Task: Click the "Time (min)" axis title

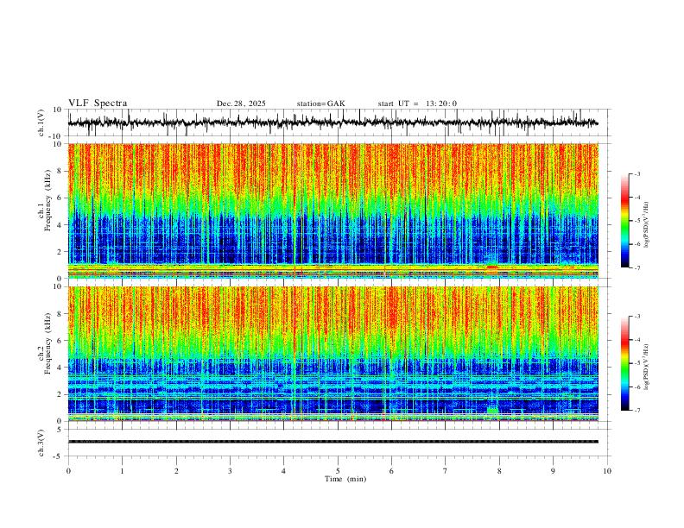Action: 345,479
